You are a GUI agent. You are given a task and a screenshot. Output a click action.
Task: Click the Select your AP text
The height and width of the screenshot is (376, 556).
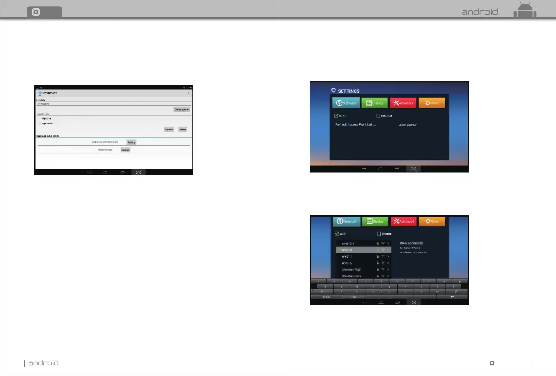point(407,125)
